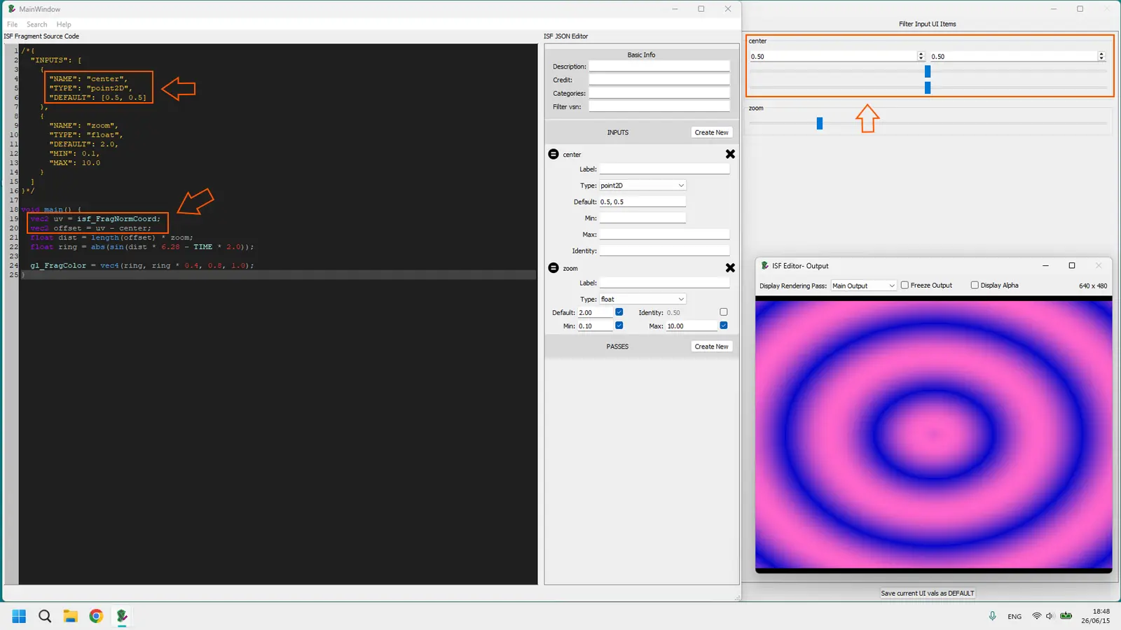The width and height of the screenshot is (1121, 630).
Task: Click the MainWindow title bar app icon
Action: pos(11,9)
